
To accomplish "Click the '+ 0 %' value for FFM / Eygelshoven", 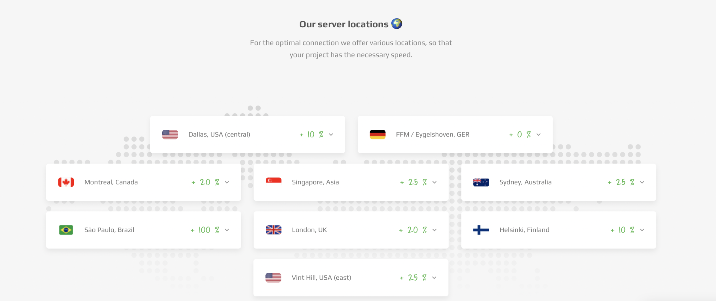I will pos(520,135).
